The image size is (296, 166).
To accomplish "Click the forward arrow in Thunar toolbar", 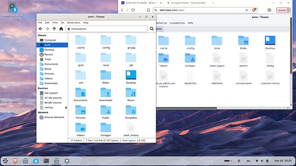I will 47,29.
